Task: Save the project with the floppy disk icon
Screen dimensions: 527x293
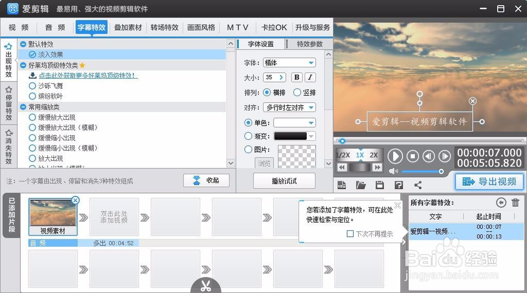Action: pos(380,185)
